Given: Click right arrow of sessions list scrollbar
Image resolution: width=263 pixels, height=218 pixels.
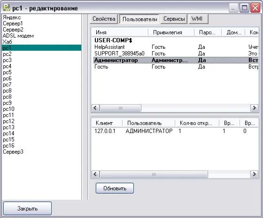Looking at the screenshot, I should (254, 174).
